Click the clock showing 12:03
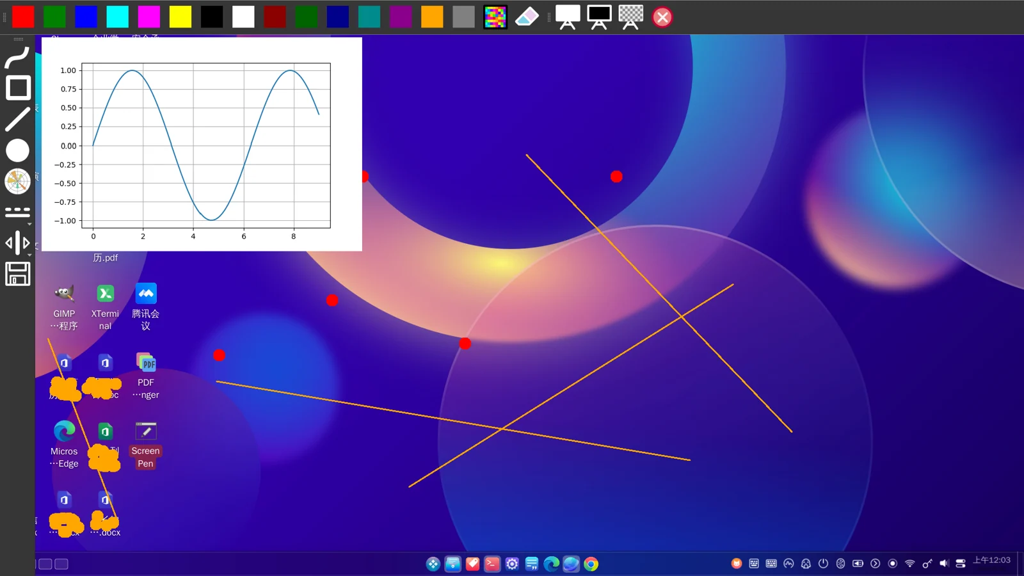Image resolution: width=1024 pixels, height=576 pixels. click(991, 560)
